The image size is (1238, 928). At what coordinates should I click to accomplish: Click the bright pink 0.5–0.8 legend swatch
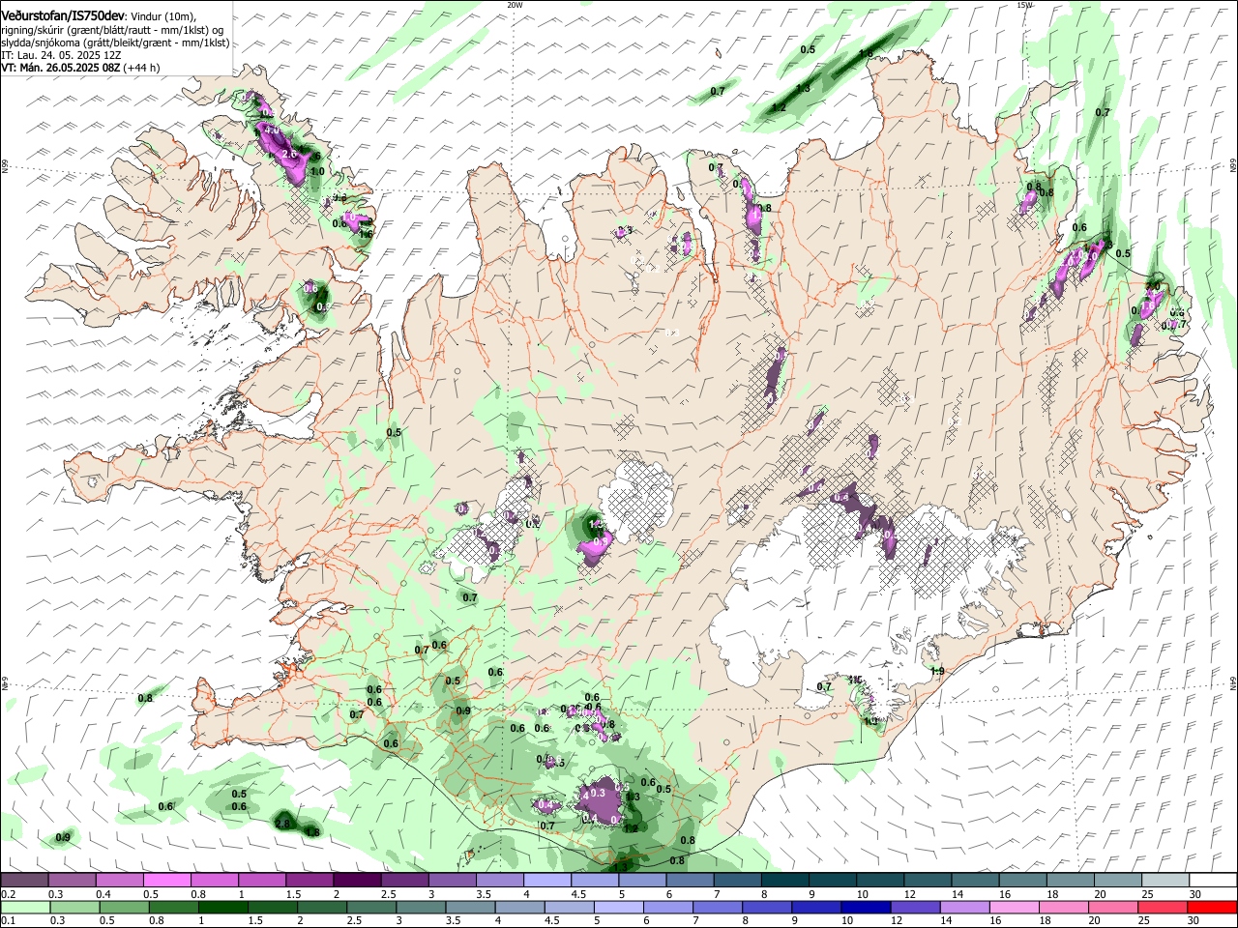[166, 880]
